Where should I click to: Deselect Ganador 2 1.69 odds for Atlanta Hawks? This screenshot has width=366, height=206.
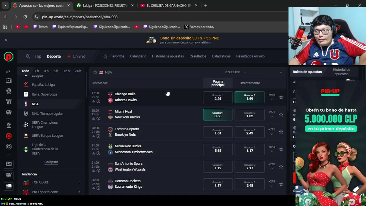coord(249,97)
